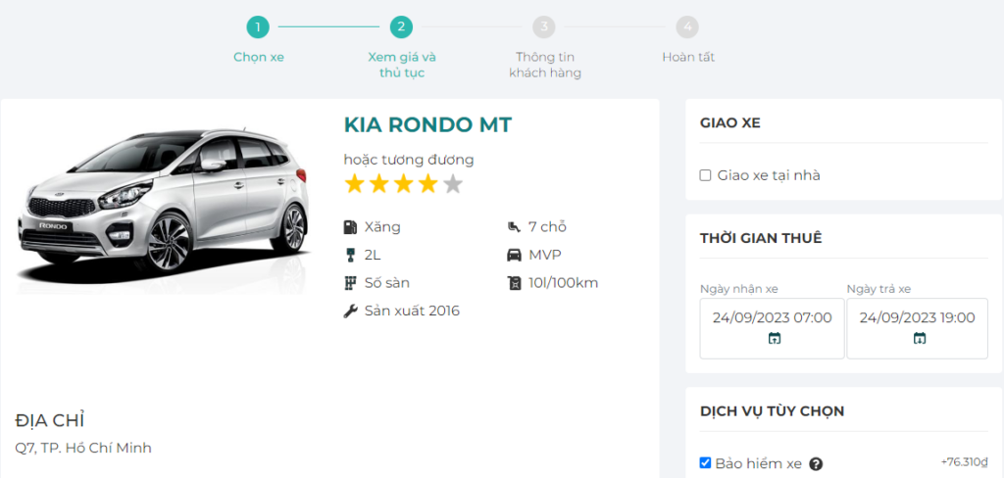Click the fifth gray rating star
This screenshot has height=478, width=1004.
(x=452, y=184)
